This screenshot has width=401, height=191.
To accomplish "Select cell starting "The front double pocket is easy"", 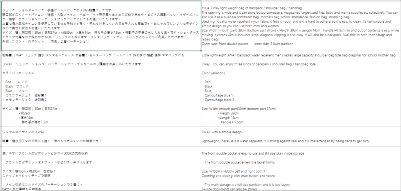I will pyautogui.click(x=301, y=169).
